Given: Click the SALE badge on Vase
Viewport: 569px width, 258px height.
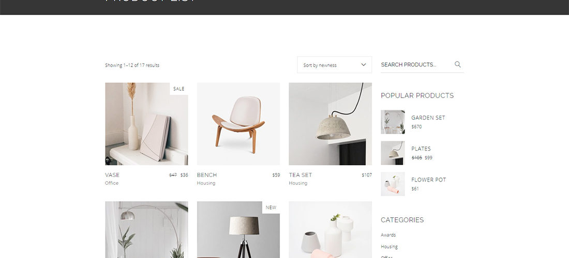Looking at the screenshot, I should pyautogui.click(x=179, y=89).
